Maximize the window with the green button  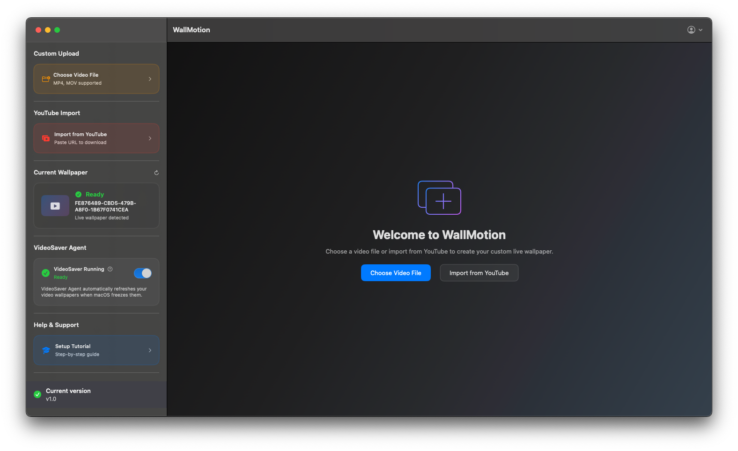[x=57, y=30]
